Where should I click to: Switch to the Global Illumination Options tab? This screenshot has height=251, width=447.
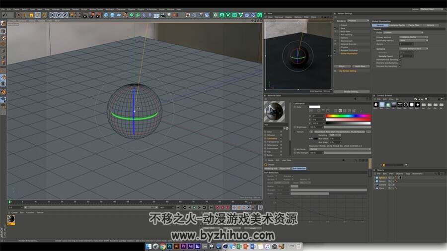pos(430,25)
